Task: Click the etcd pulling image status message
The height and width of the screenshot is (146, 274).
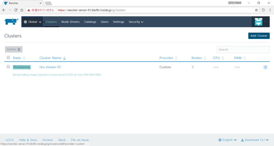Action: point(57,75)
